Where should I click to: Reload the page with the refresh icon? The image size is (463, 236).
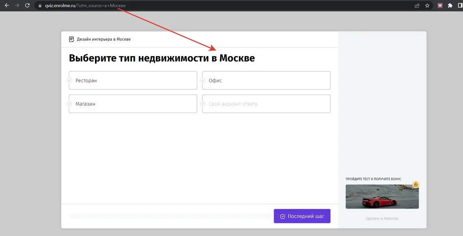pos(27,5)
